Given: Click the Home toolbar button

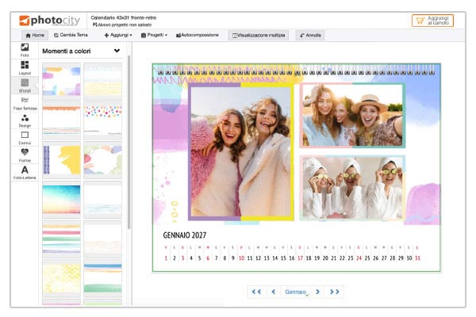Looking at the screenshot, I should [x=35, y=35].
